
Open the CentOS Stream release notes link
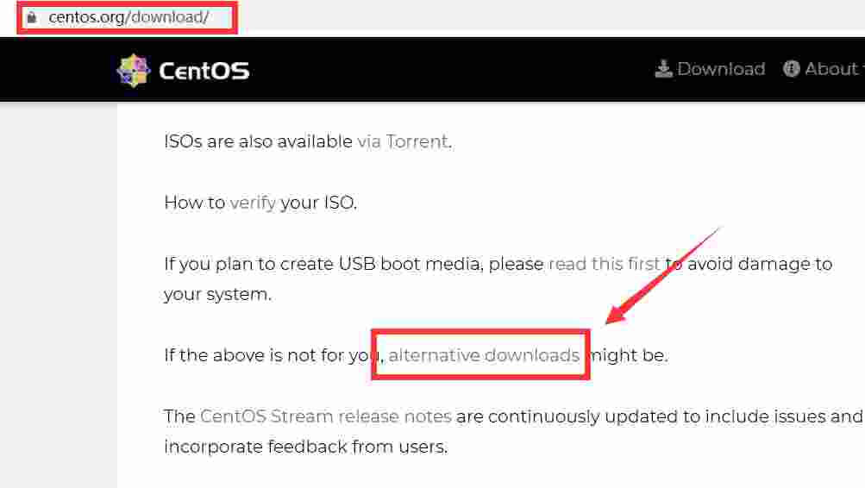pos(325,416)
